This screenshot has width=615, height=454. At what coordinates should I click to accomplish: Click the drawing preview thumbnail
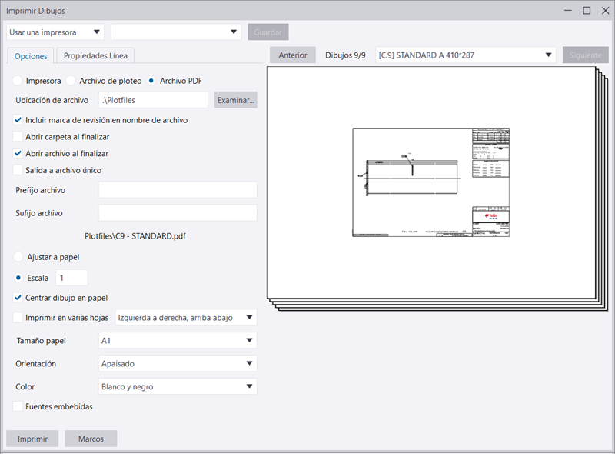point(430,182)
